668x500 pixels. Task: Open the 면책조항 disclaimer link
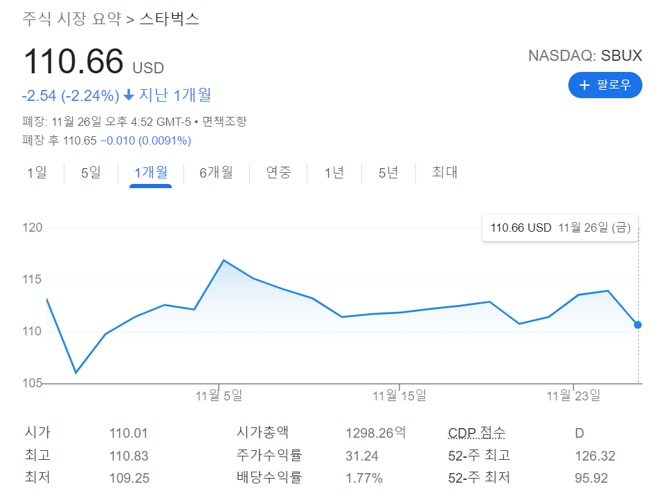tap(224, 122)
